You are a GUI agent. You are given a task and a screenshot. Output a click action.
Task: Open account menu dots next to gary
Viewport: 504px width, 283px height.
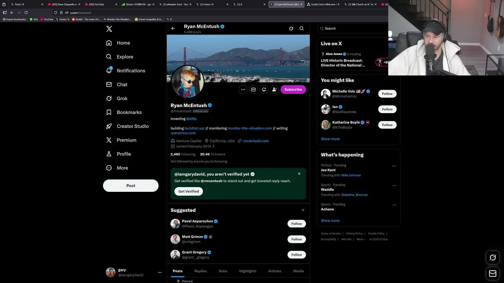159,272
